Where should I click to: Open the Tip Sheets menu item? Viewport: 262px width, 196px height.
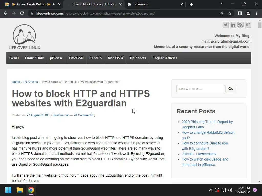pos(138,58)
